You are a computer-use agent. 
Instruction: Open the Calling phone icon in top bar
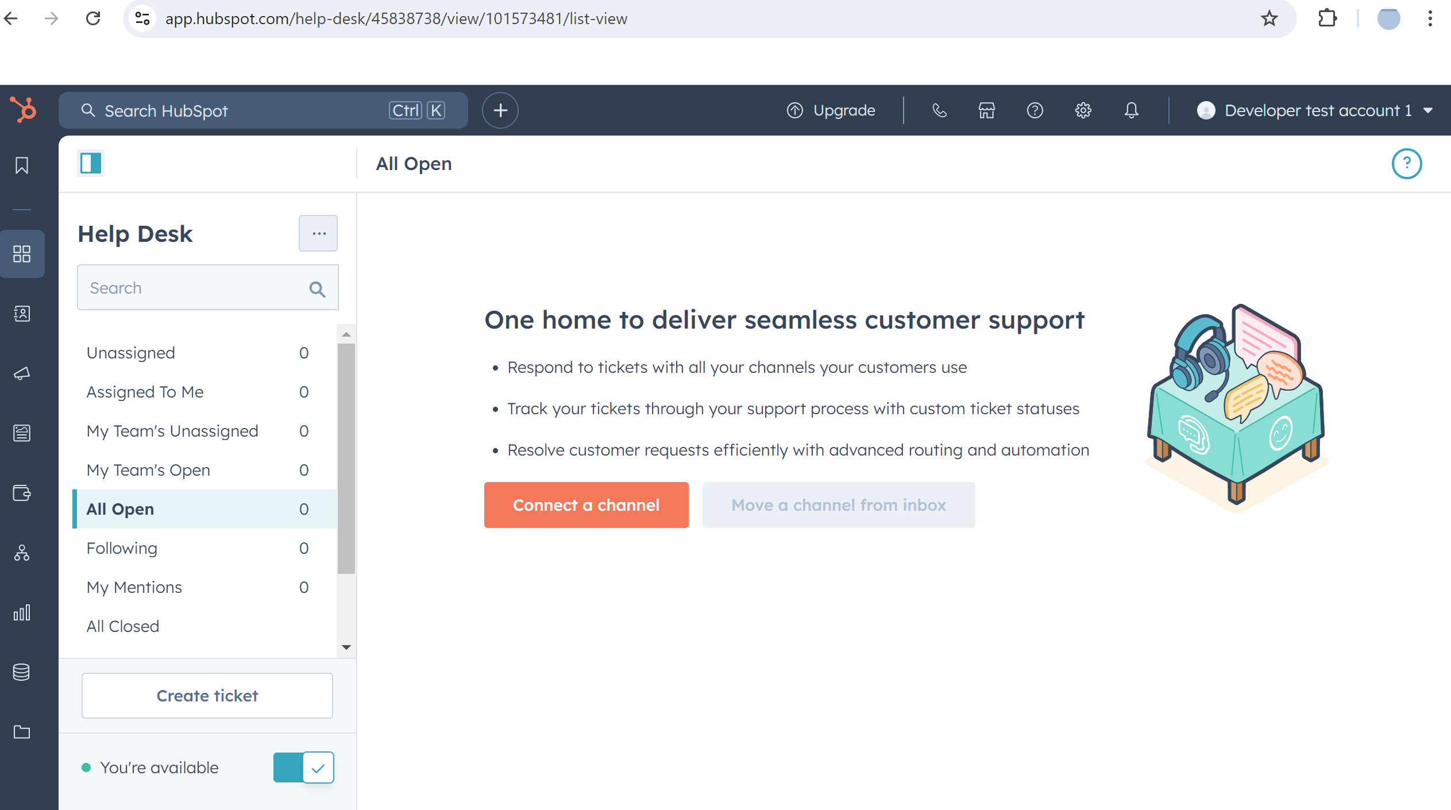tap(939, 110)
